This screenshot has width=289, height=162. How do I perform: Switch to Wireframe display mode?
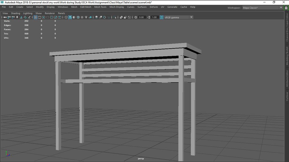[66, 17]
